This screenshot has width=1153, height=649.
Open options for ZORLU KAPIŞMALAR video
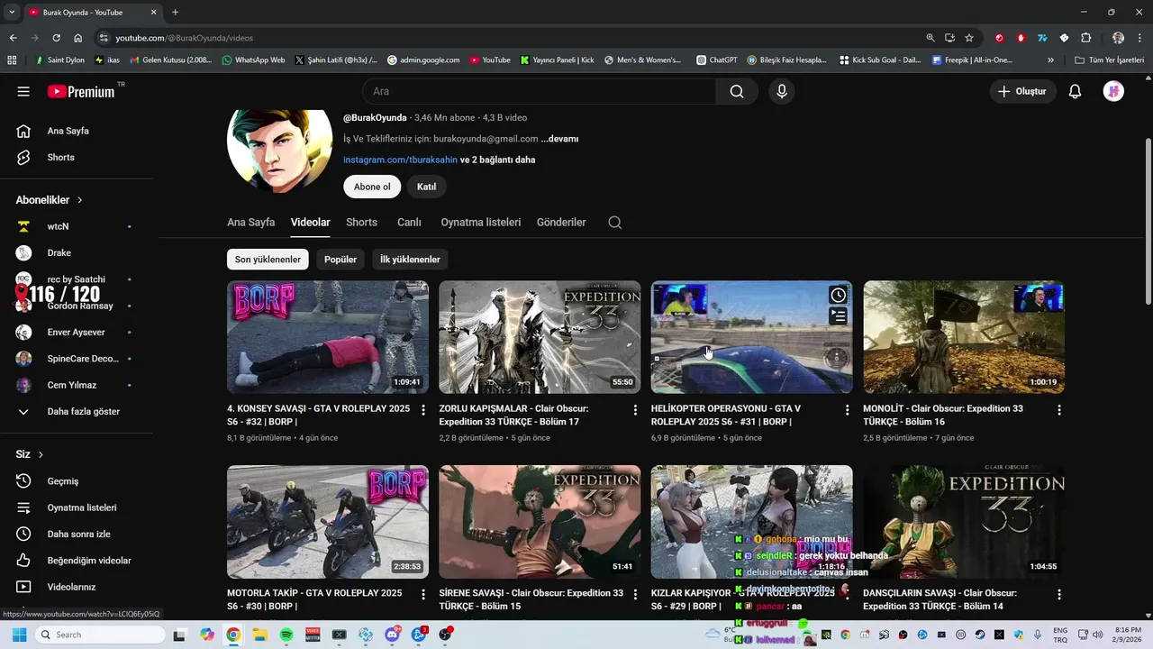click(x=635, y=410)
